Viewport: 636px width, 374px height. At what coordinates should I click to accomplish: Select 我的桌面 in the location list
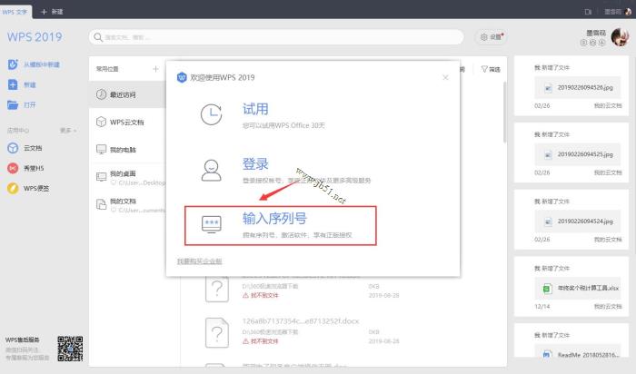(127, 177)
